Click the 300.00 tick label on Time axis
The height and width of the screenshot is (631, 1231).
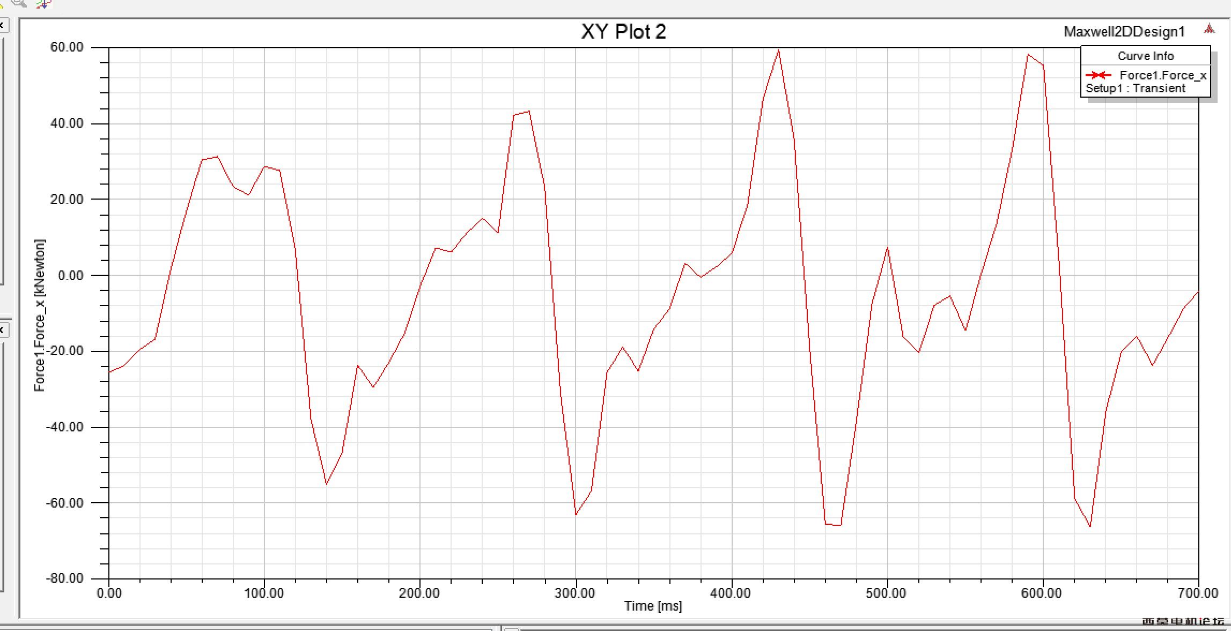tap(575, 593)
